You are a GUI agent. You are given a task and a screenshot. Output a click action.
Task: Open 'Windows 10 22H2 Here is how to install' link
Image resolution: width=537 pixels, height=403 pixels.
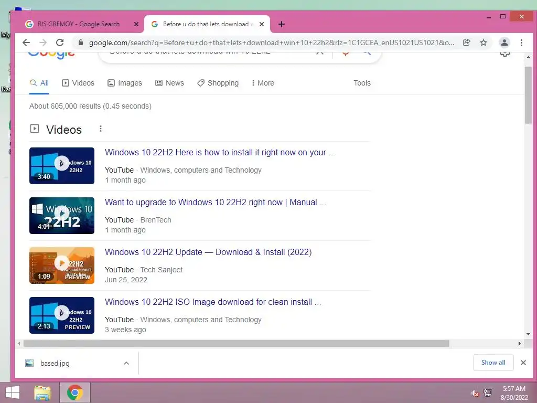point(220,153)
